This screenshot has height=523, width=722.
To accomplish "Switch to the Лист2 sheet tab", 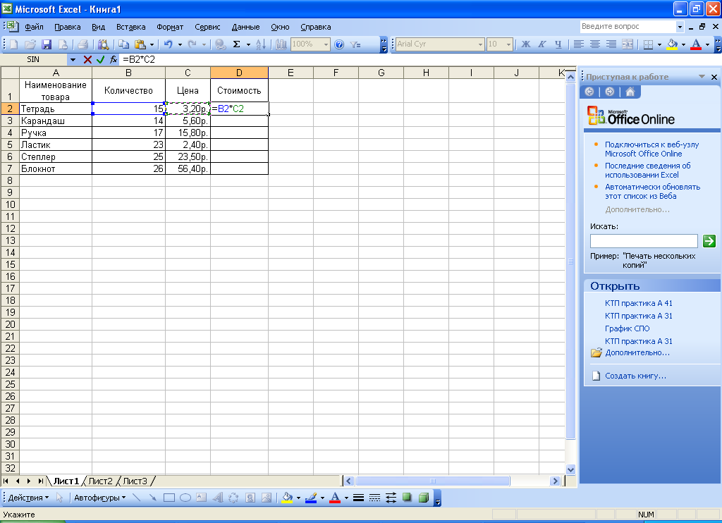I will pos(100,481).
